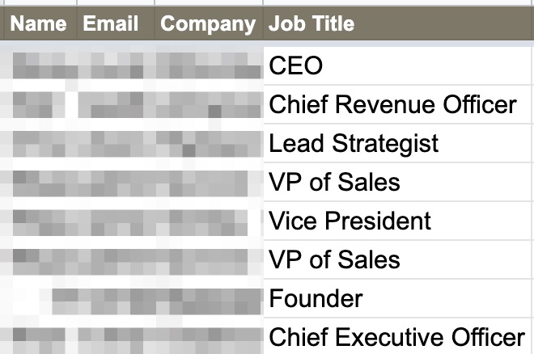This screenshot has height=354, width=534.
Task: Click the Company column header
Action: click(x=208, y=23)
